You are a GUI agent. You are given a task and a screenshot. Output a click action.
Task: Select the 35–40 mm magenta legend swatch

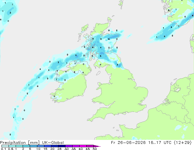click(76, 146)
